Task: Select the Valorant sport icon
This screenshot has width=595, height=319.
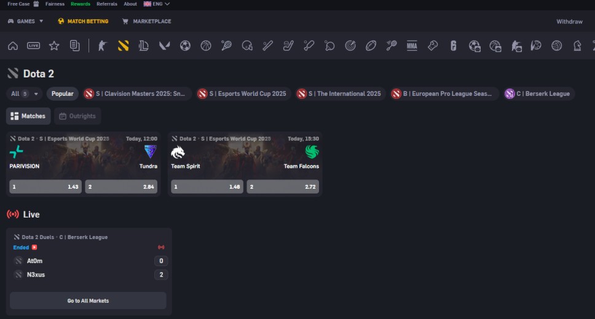Action: point(164,46)
